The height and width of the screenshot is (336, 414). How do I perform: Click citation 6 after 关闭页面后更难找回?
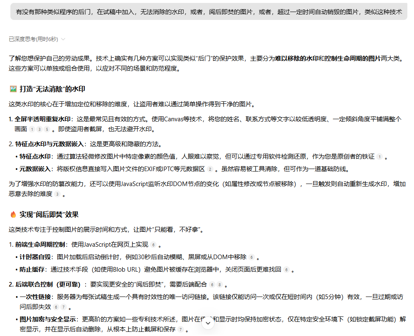click(286, 270)
